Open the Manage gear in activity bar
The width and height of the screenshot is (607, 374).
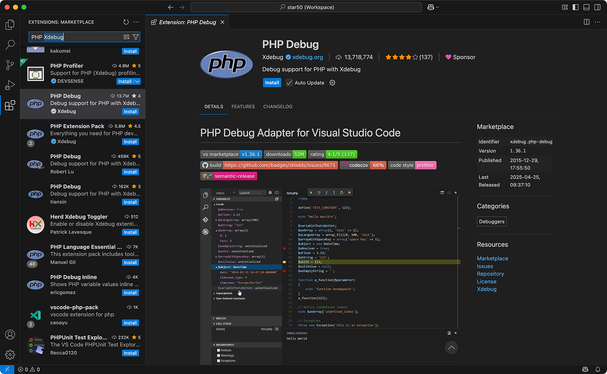coord(10,354)
